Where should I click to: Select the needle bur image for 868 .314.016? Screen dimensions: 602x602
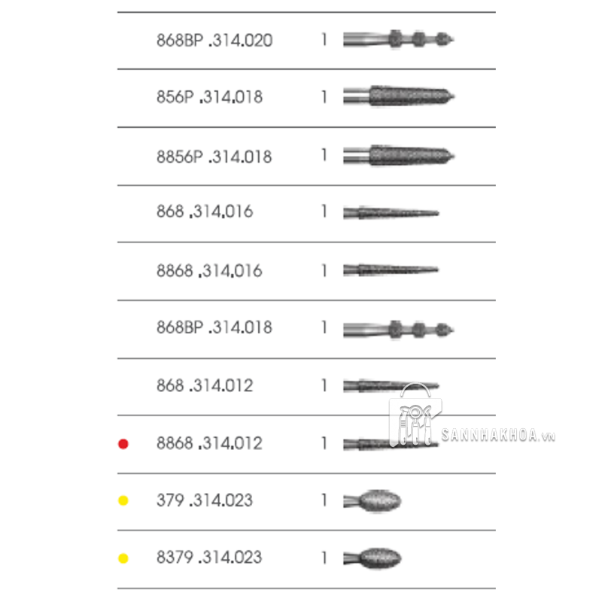391,213
